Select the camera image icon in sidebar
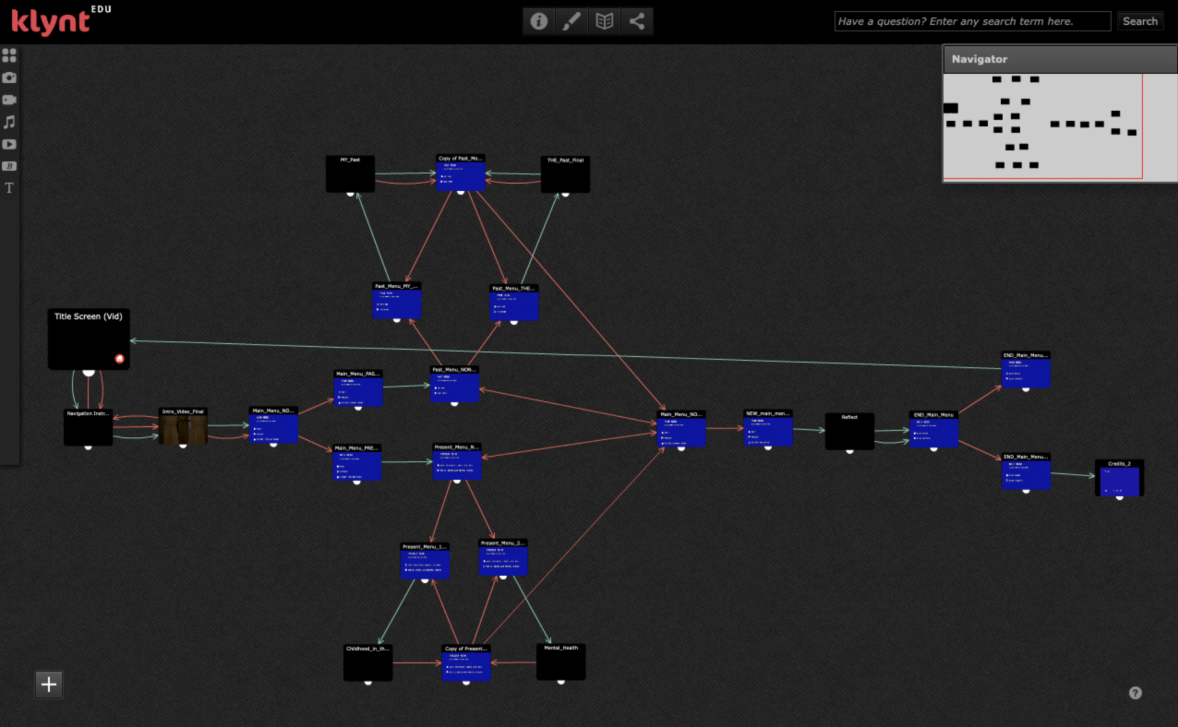The width and height of the screenshot is (1178, 727). (x=9, y=78)
